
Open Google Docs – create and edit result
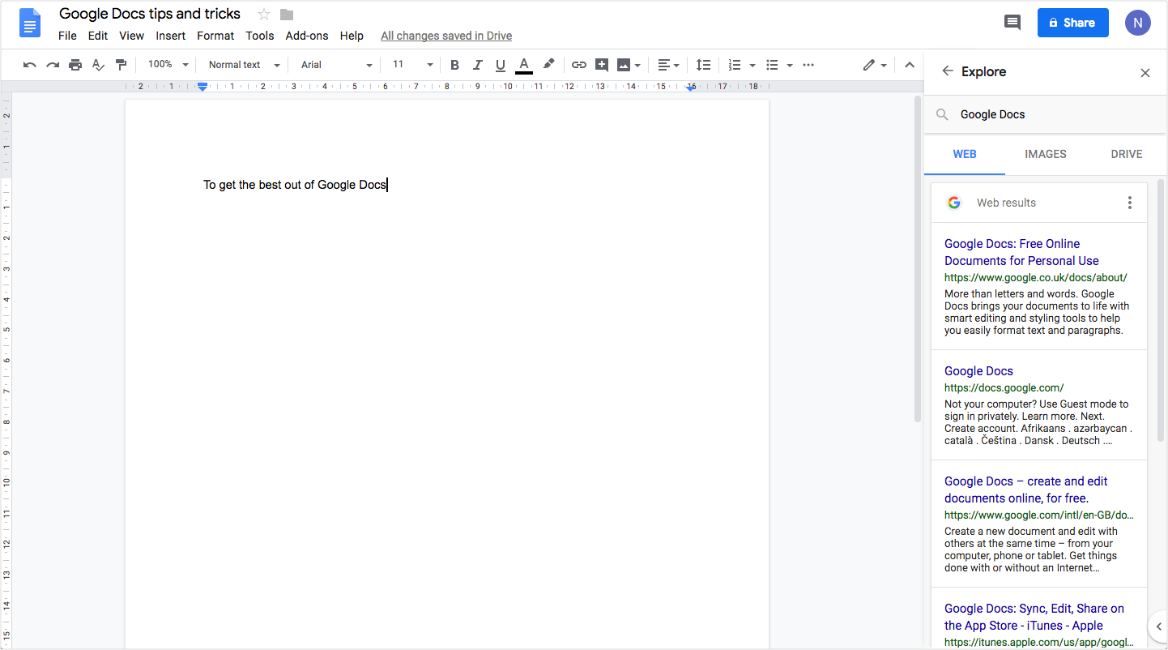[1025, 490]
